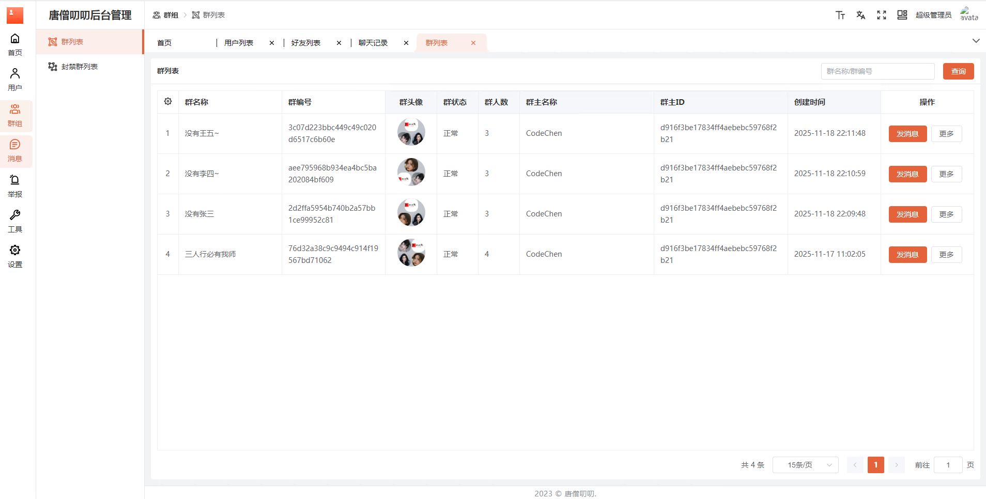Open 工具 section in sidebar

pyautogui.click(x=15, y=222)
